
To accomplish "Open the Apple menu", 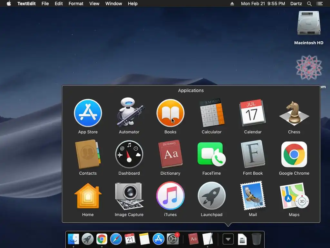I will (x=9, y=4).
